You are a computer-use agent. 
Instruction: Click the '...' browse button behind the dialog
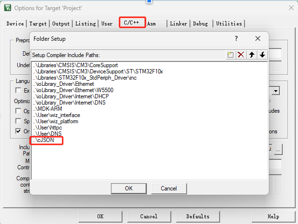click(278, 149)
